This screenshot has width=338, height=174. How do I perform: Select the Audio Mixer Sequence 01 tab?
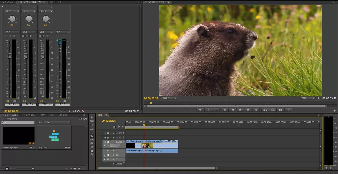pyautogui.click(x=31, y=2)
